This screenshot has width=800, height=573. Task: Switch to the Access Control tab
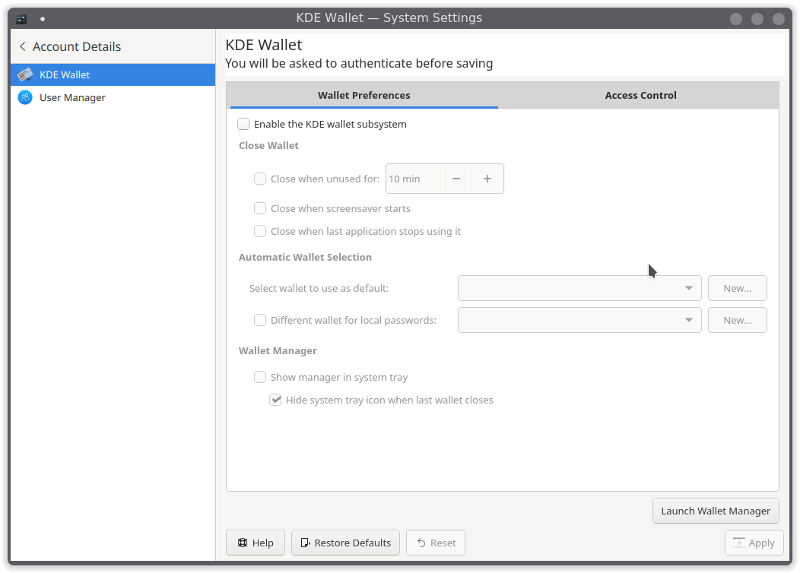coord(640,95)
